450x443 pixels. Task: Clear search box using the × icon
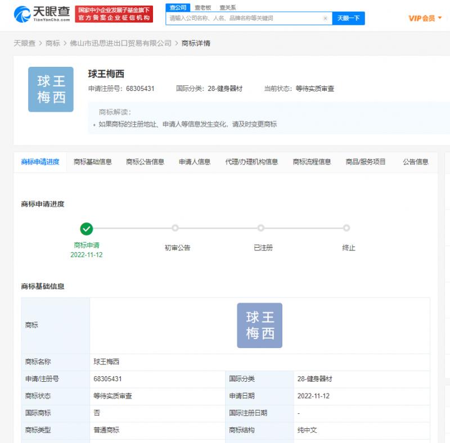(x=325, y=19)
